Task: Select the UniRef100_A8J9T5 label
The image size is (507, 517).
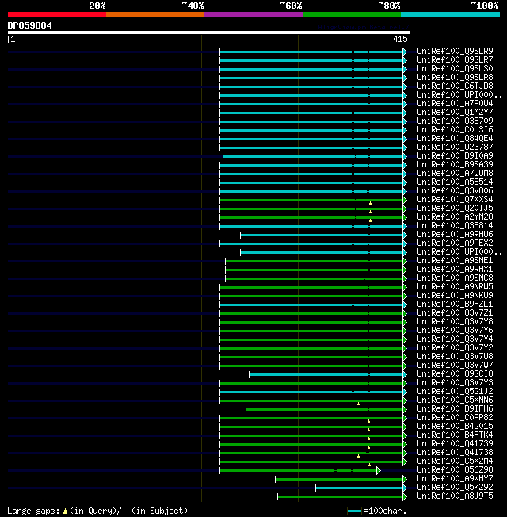Action: point(455,496)
